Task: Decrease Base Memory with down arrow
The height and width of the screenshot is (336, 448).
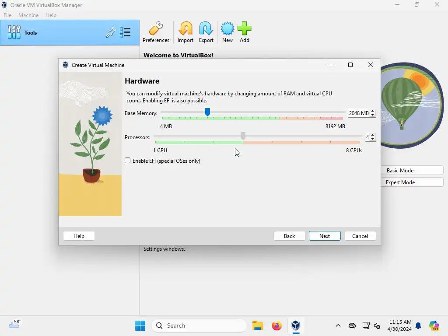Action: point(372,115)
